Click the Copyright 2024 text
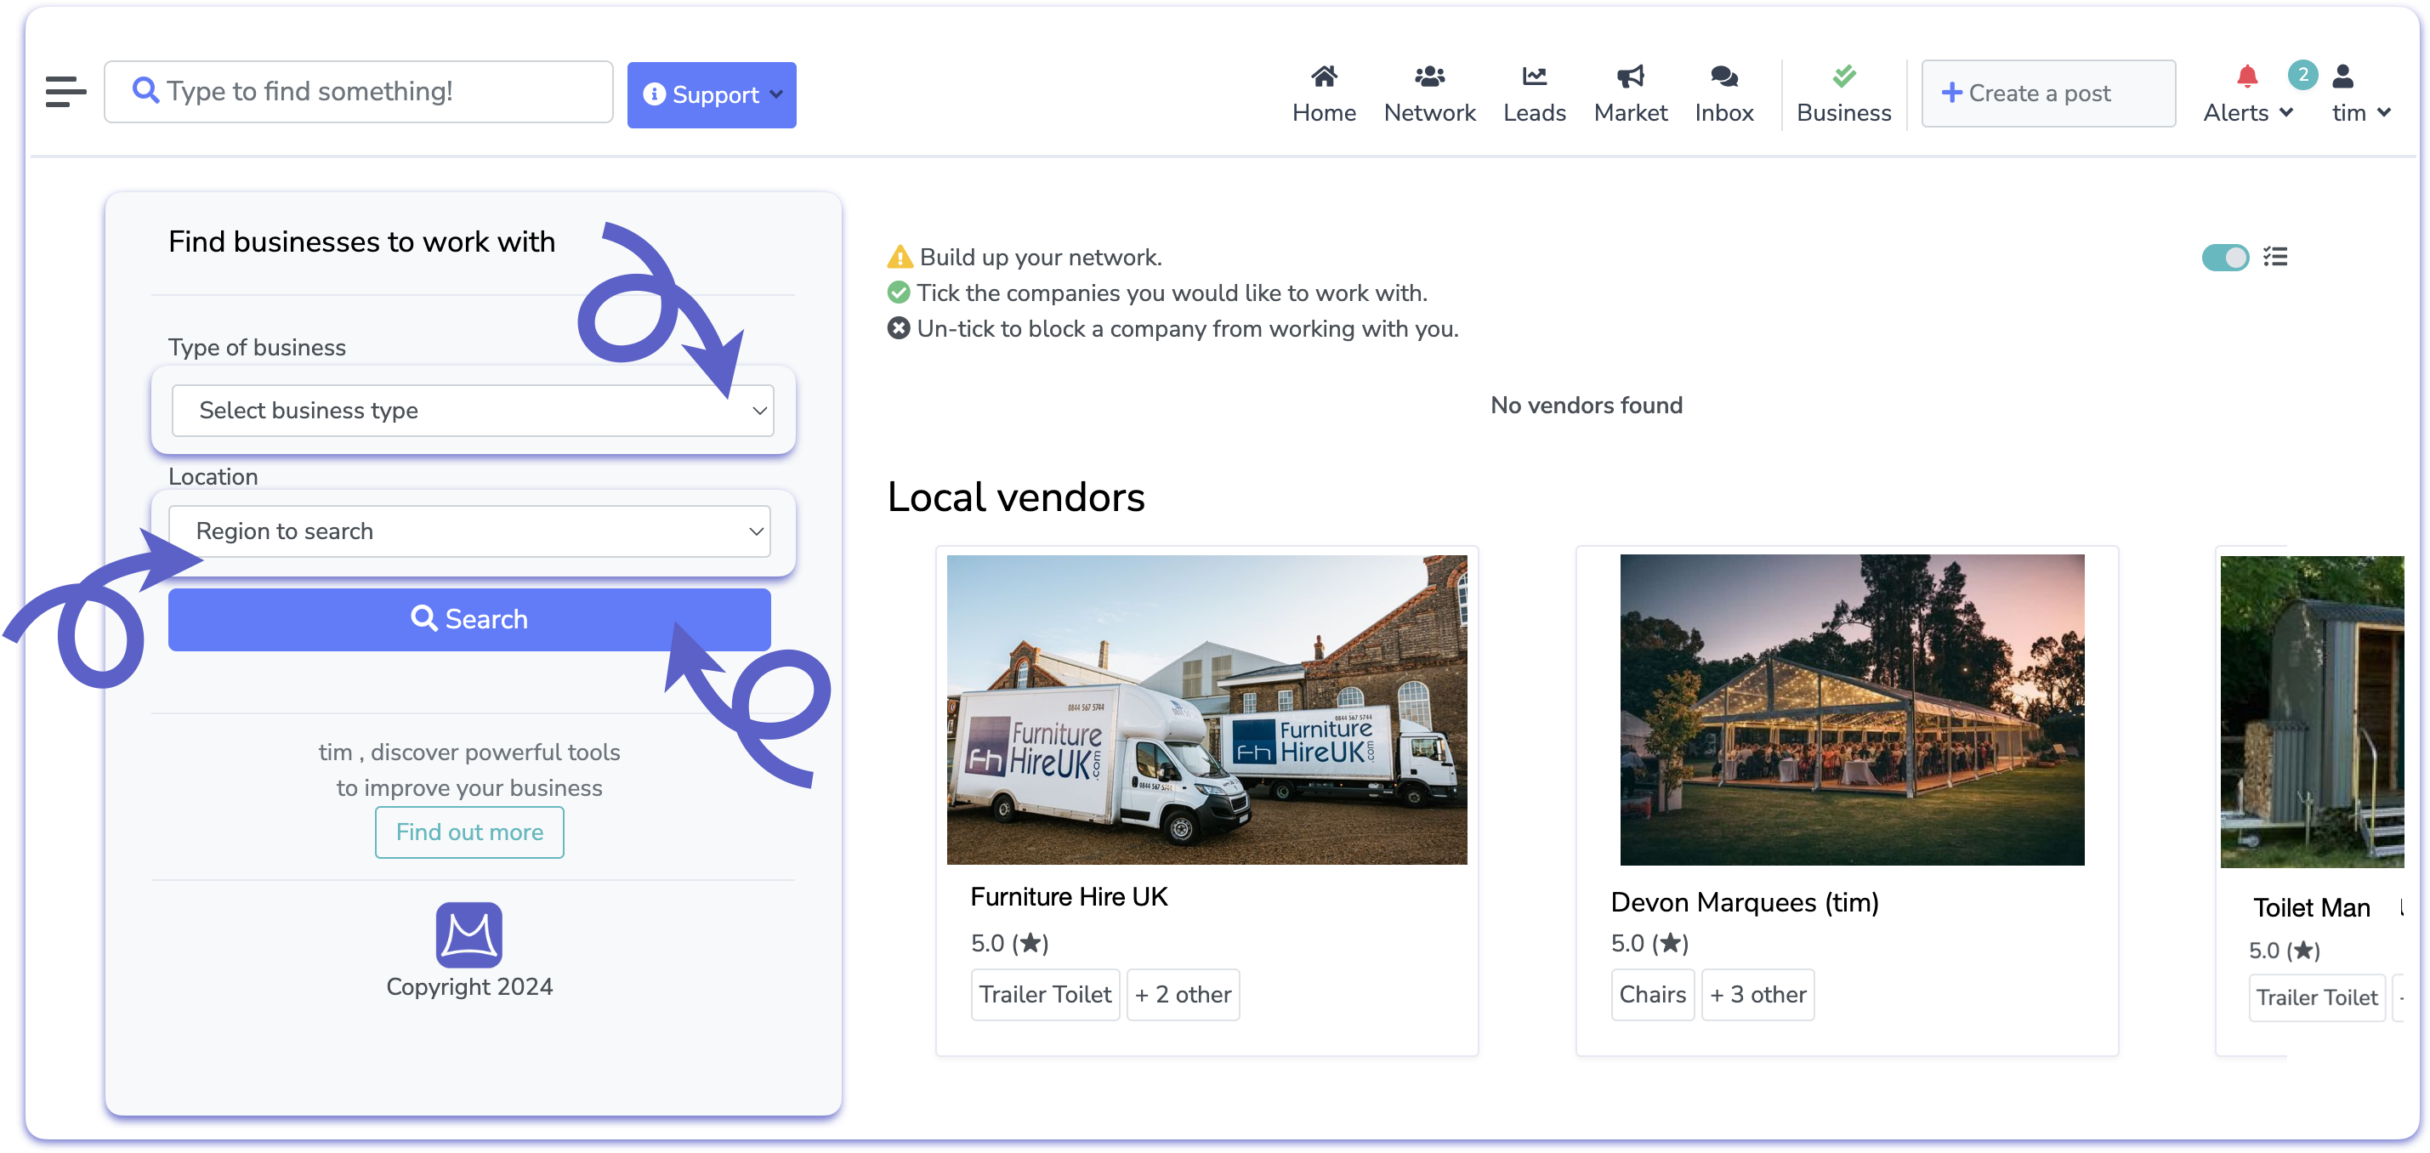The image size is (2430, 1153). coord(468,986)
